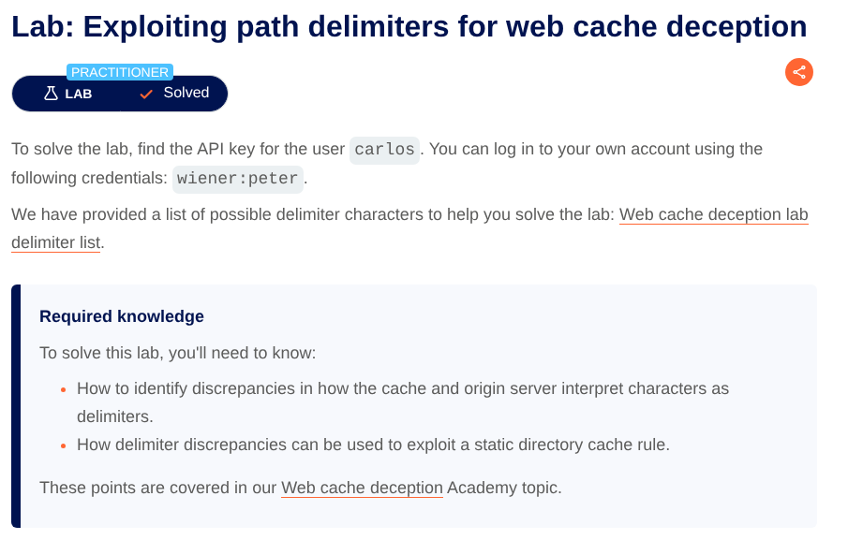Click the lab title heading
The height and width of the screenshot is (540, 848).
tap(409, 26)
